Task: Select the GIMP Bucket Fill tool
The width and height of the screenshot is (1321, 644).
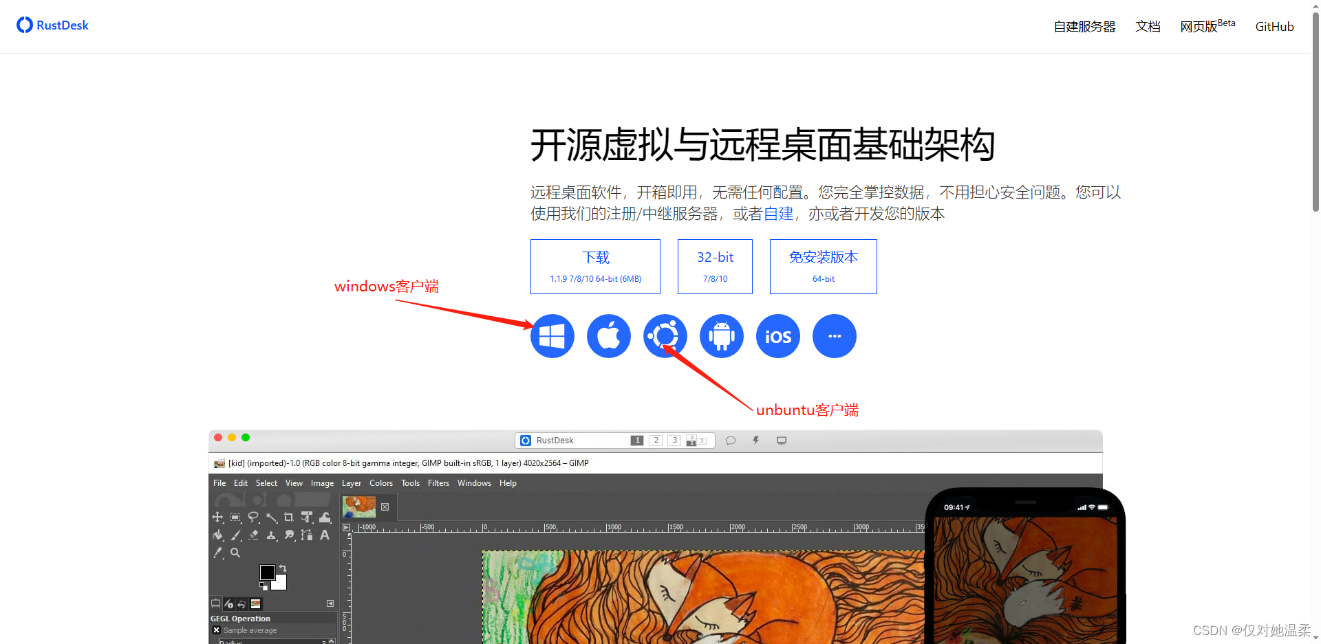Action: (x=217, y=535)
